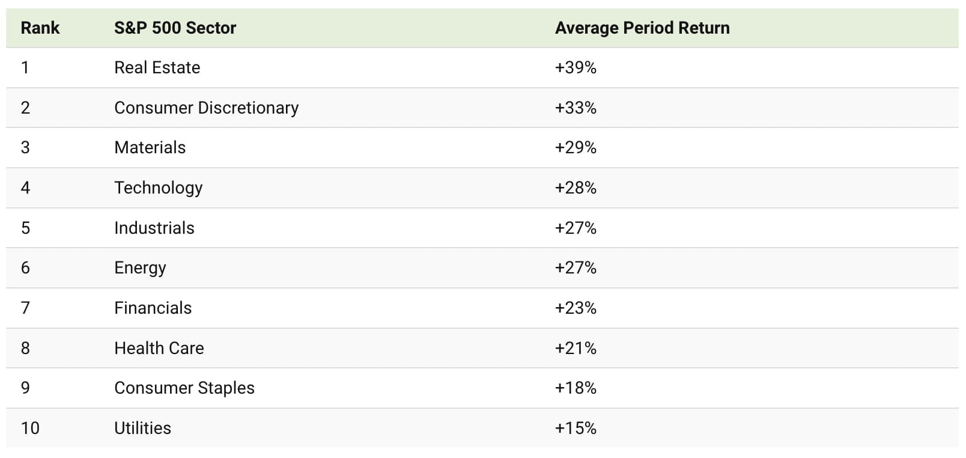Screen dimensions: 966x458
Task: Click the +23% return for Financials
Action: click(x=575, y=308)
